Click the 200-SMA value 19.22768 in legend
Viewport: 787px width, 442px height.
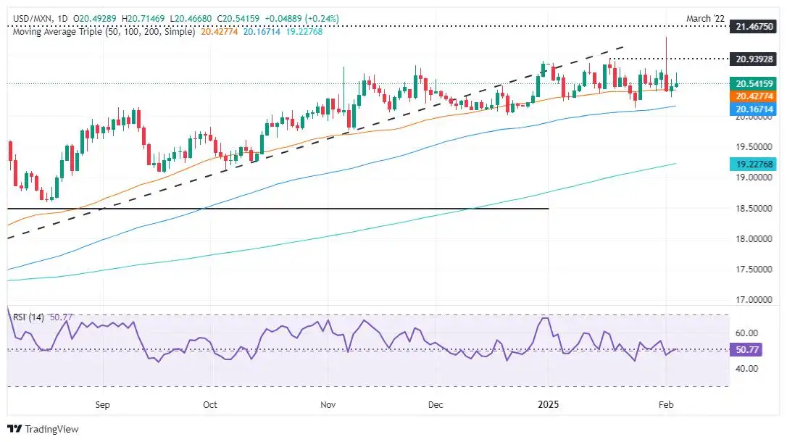[x=304, y=32]
